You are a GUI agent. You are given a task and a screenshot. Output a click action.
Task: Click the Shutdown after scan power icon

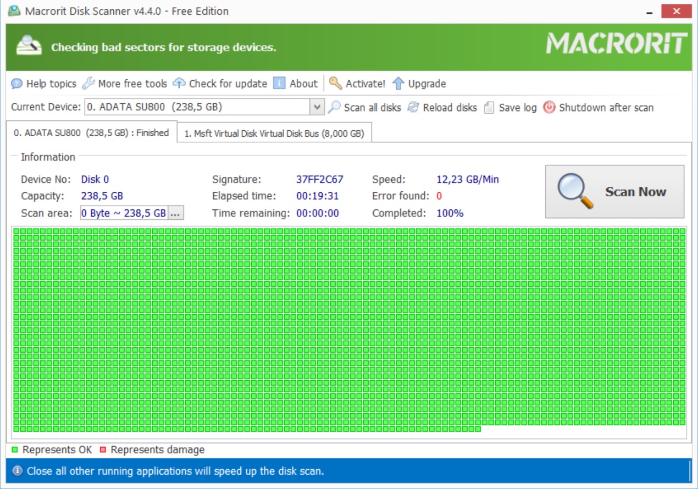coord(549,107)
